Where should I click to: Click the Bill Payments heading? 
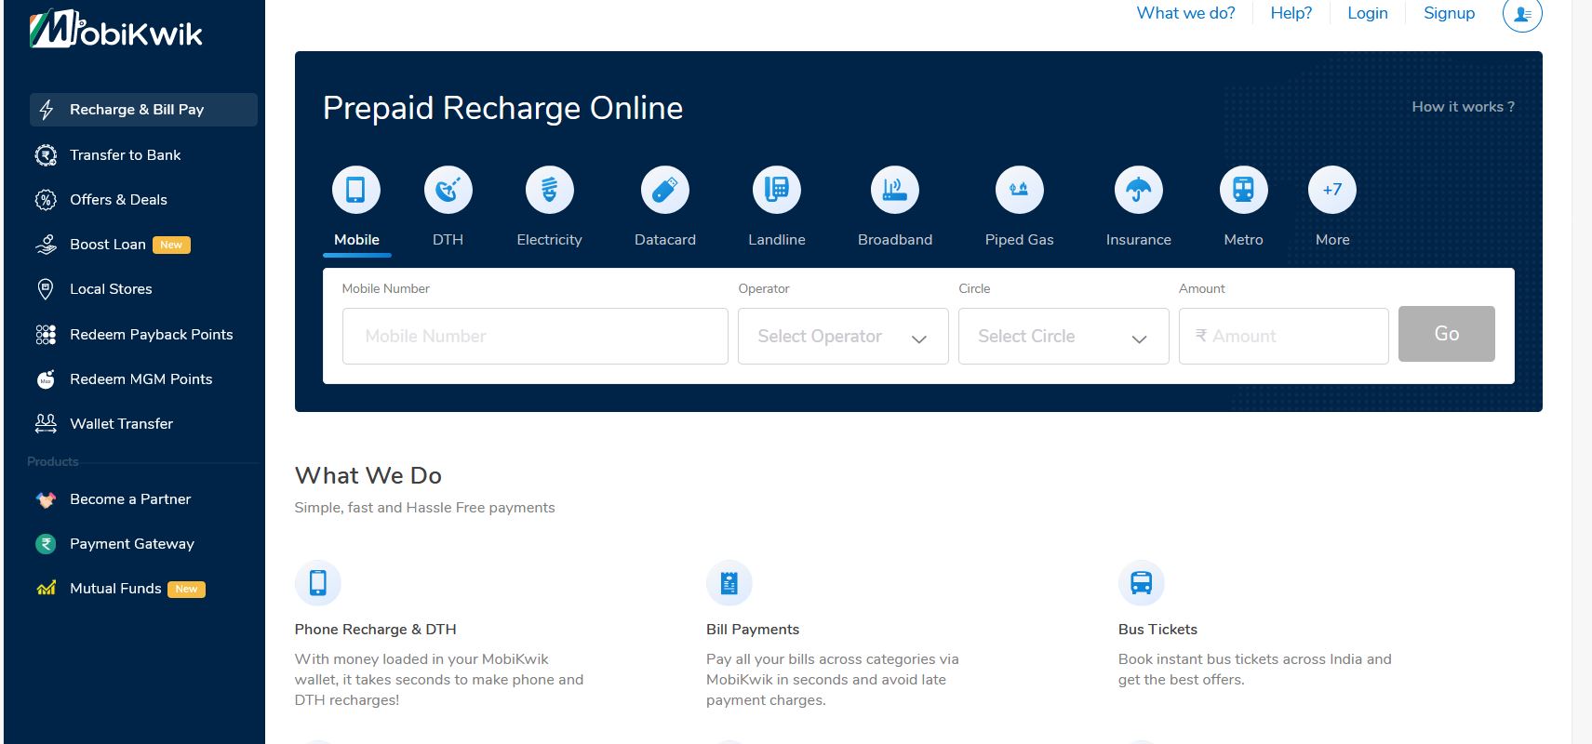click(x=753, y=630)
